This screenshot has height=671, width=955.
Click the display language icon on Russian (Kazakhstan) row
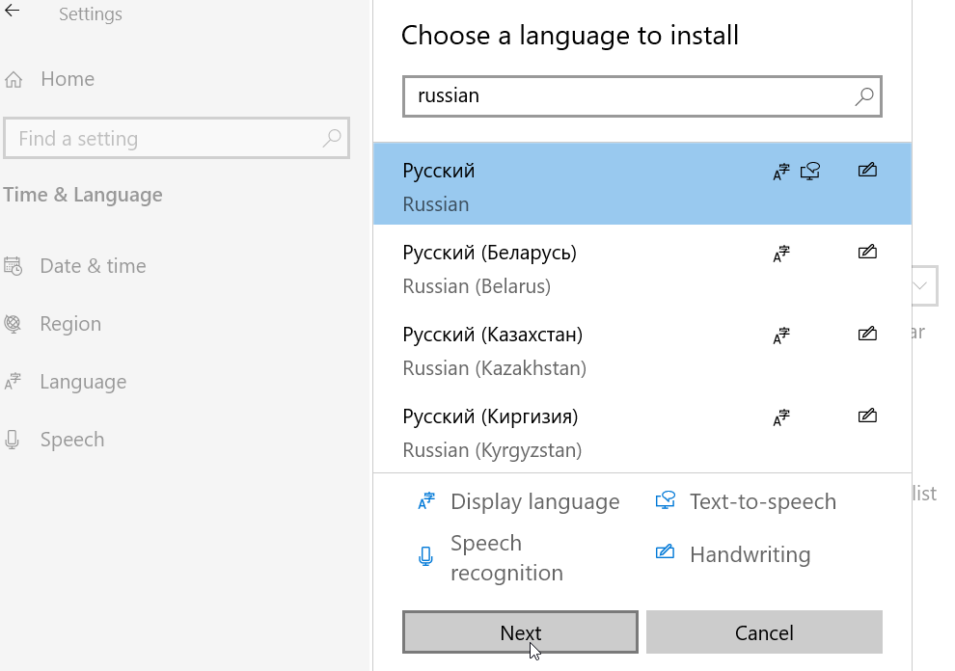click(781, 336)
